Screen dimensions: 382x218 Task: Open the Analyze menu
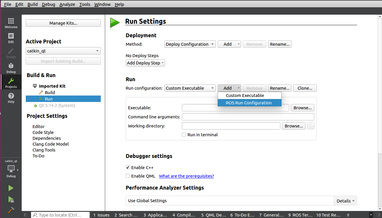pyautogui.click(x=67, y=4)
